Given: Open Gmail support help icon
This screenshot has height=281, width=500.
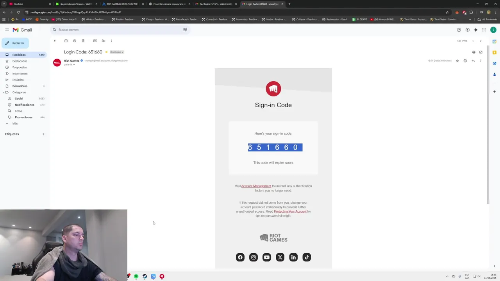Looking at the screenshot, I should (459, 30).
